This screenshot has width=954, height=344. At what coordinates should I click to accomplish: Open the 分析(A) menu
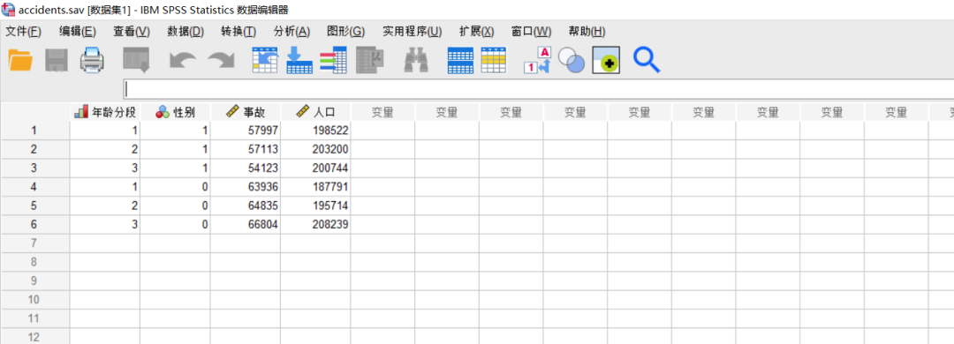(x=292, y=32)
